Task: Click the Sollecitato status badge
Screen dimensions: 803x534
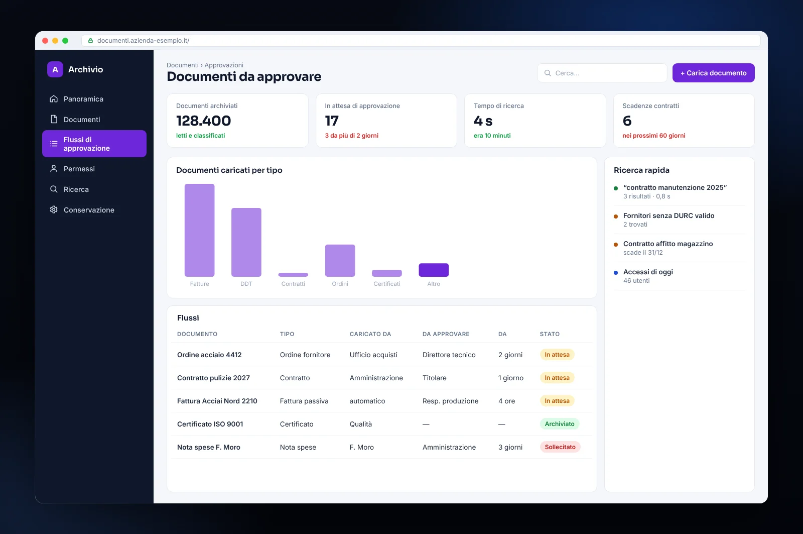Action: (560, 447)
